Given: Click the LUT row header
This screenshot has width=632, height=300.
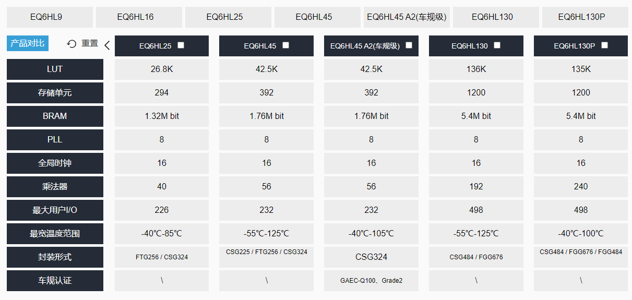Looking at the screenshot, I should click(x=55, y=69).
